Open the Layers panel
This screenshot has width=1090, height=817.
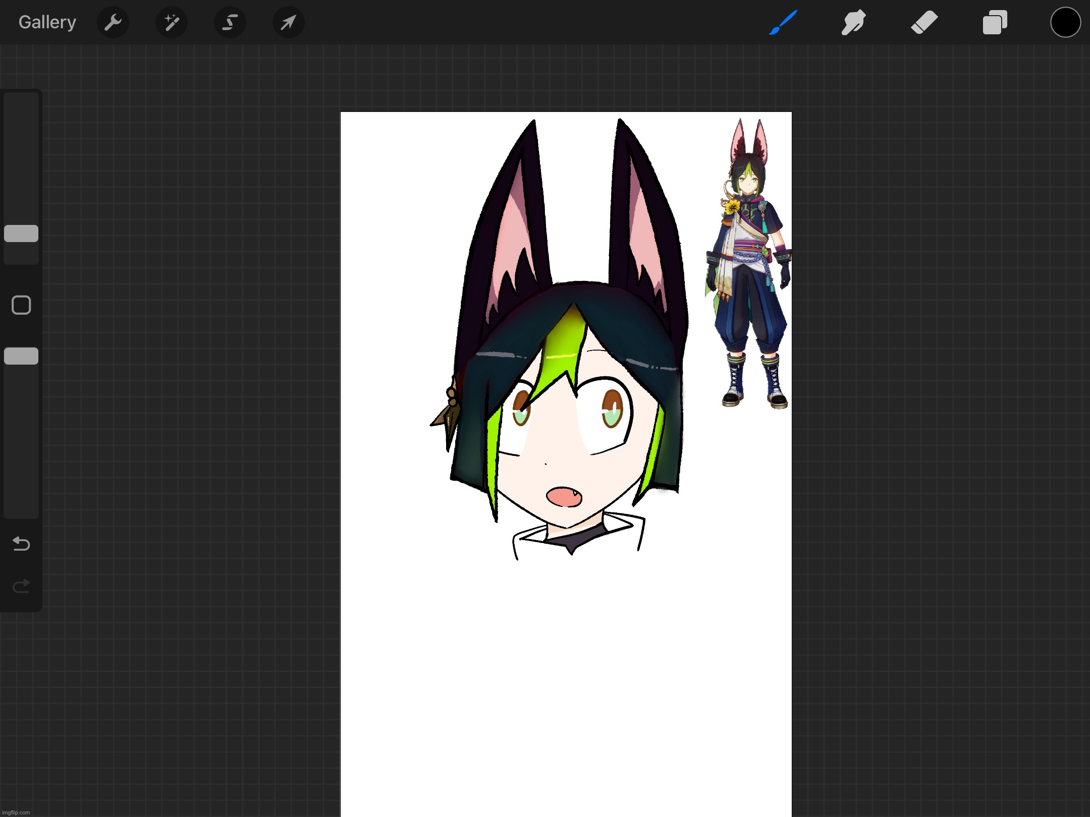[x=995, y=23]
